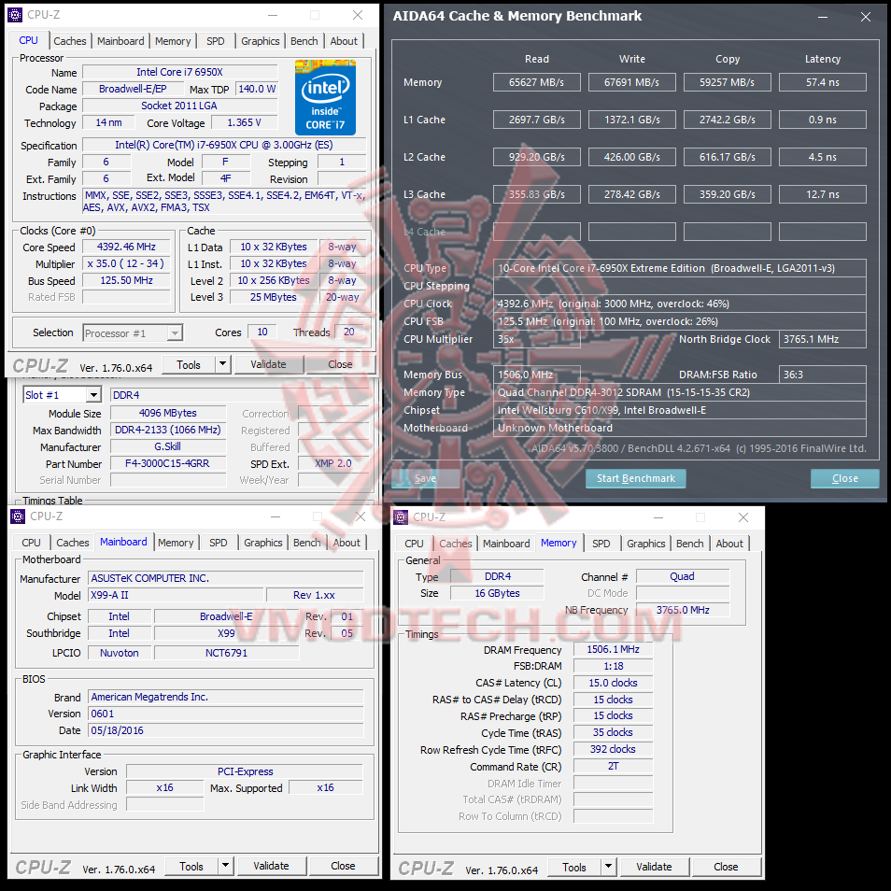
Task: Click Tools button in Mainboard CPU-Z window
Action: [x=191, y=866]
